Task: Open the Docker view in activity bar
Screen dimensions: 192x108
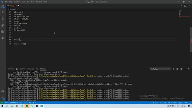Action: coord(3,38)
